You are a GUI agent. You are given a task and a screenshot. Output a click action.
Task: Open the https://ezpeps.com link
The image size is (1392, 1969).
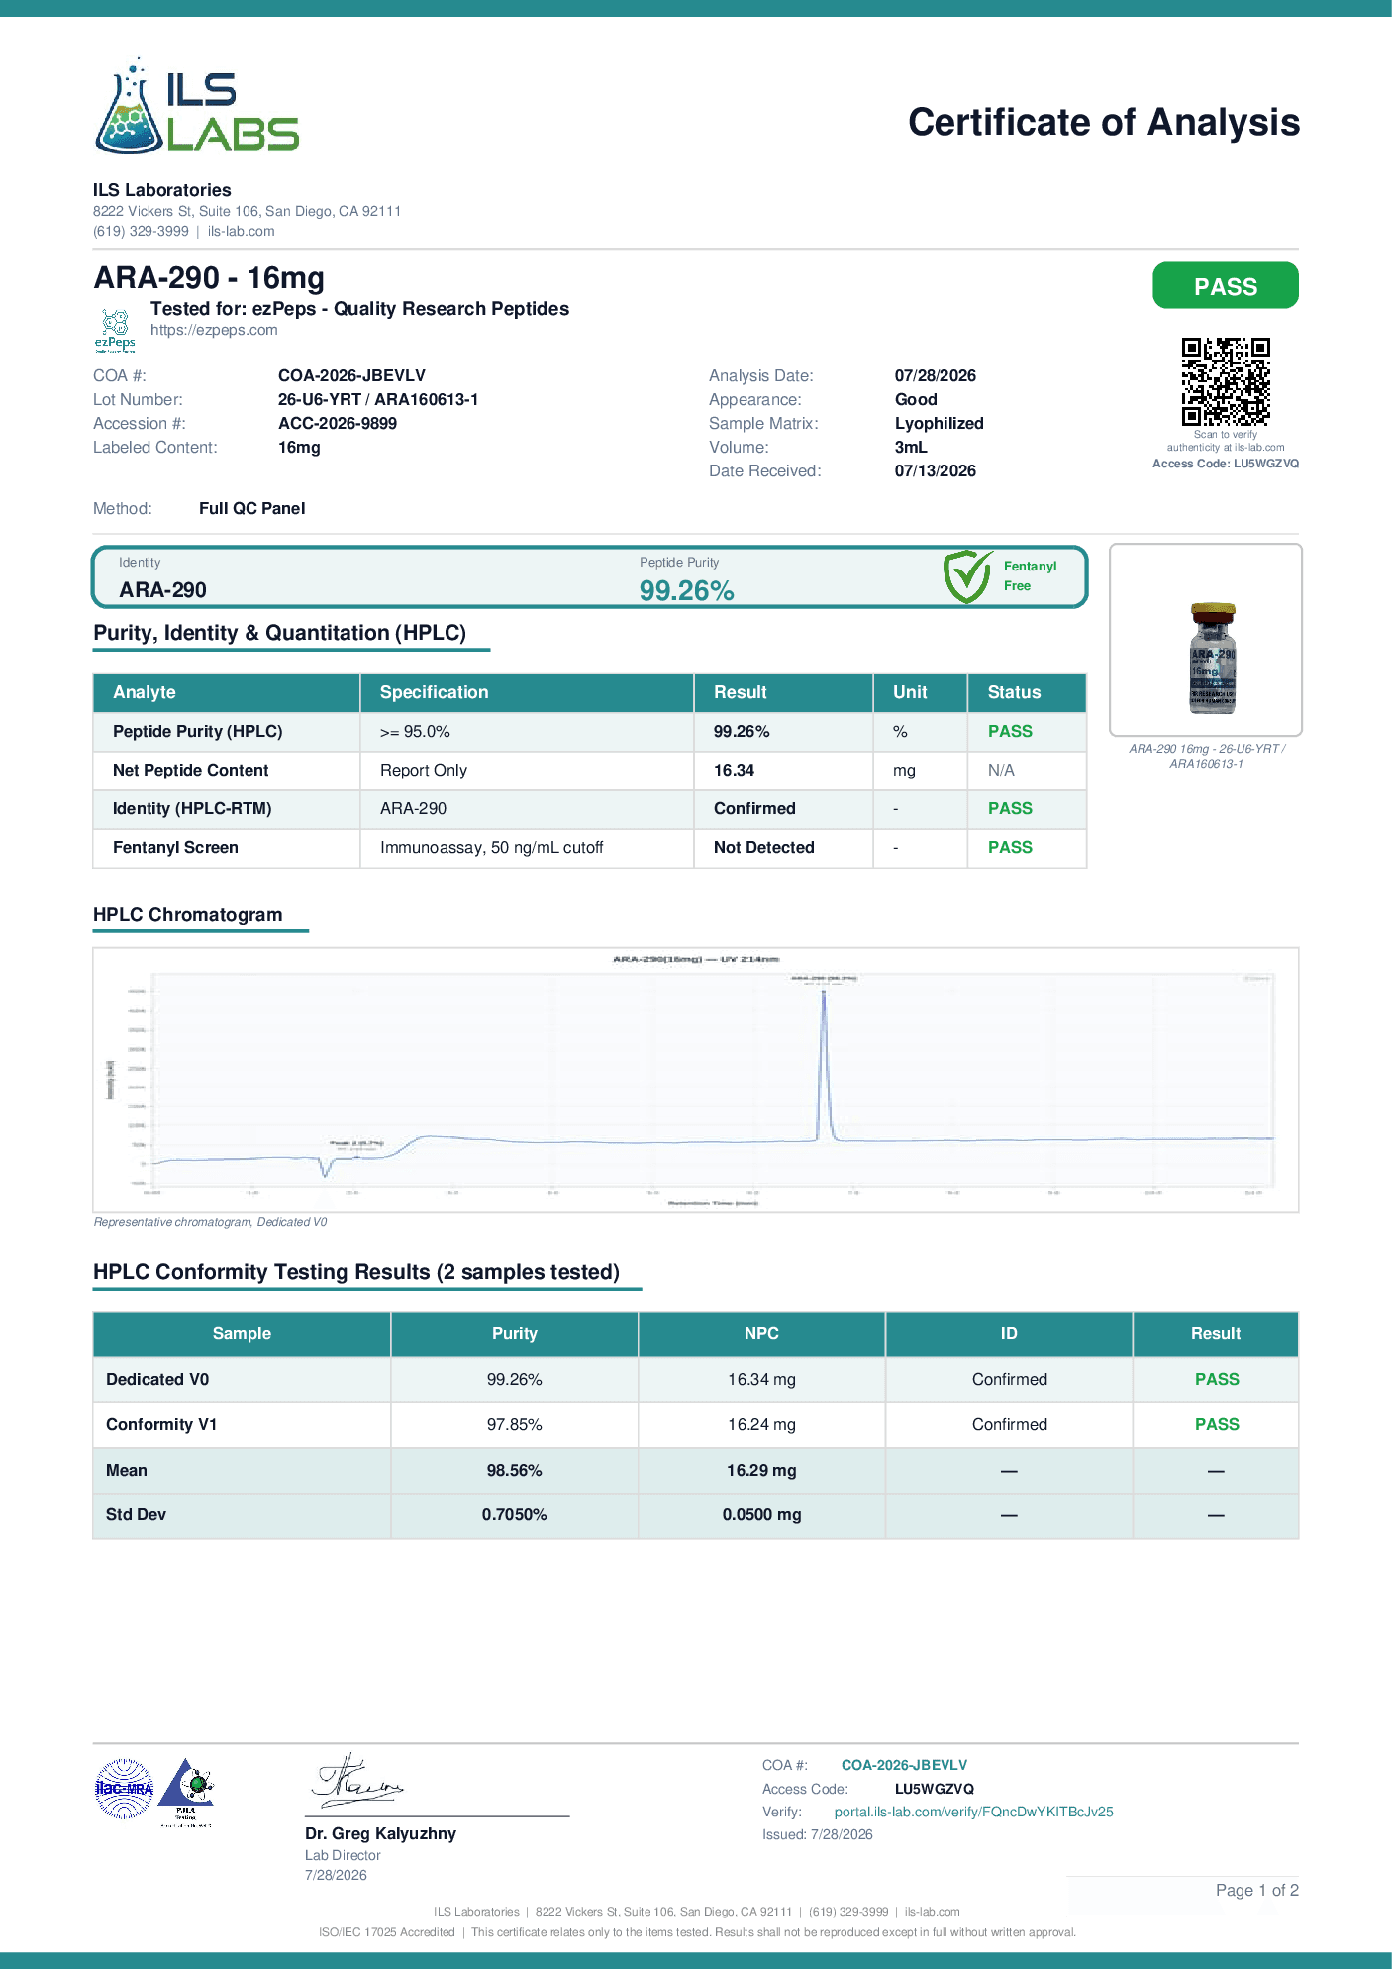(214, 330)
